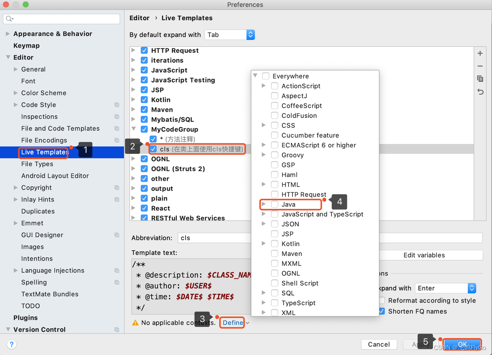Expand the Java context node

(264, 204)
